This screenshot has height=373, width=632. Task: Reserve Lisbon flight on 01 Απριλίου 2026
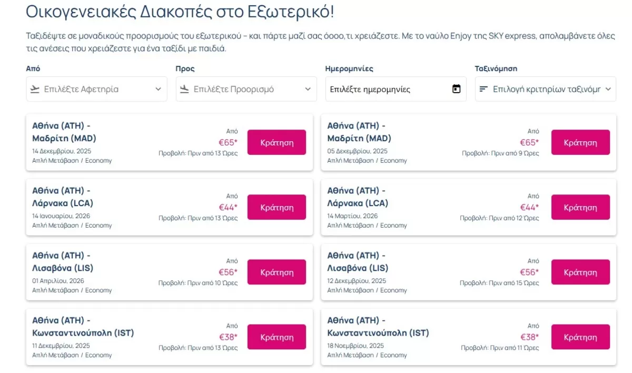276,272
